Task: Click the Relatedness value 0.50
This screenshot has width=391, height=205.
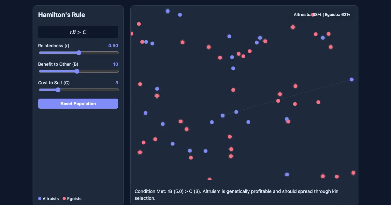Action: coord(113,46)
